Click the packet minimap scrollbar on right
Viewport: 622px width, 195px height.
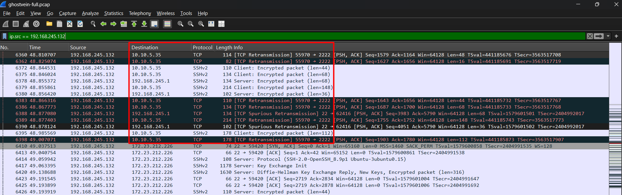[615, 119]
